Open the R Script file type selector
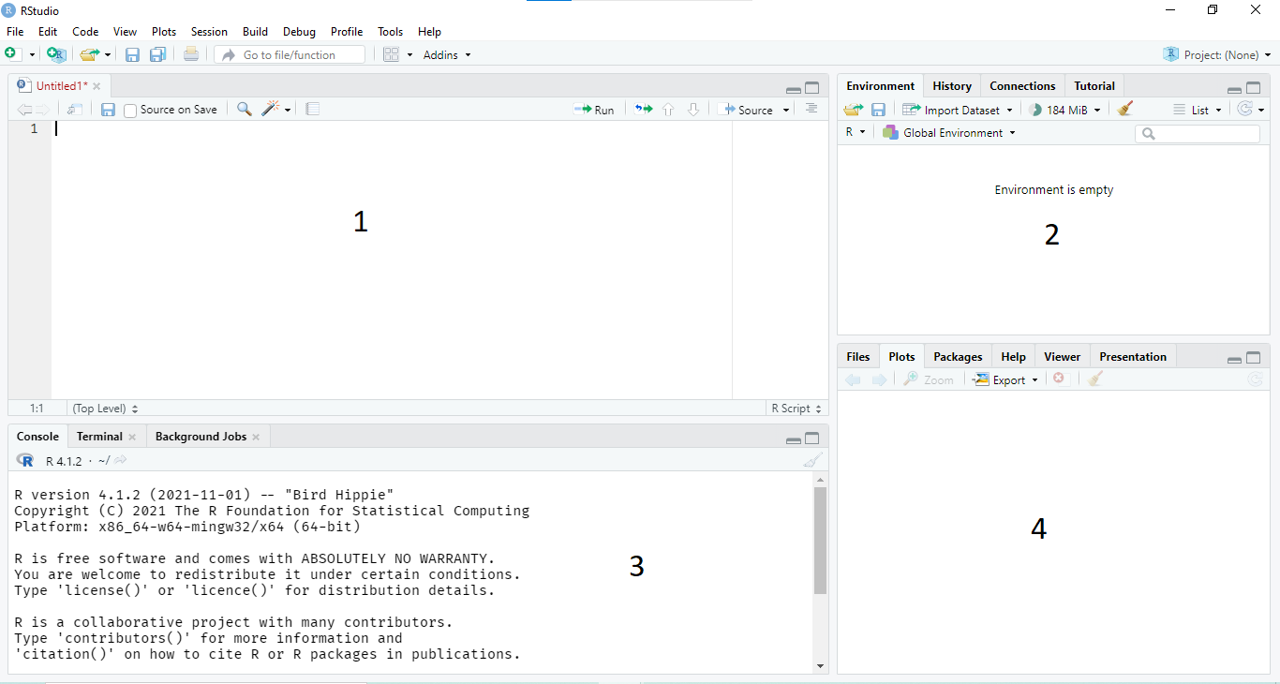1280x684 pixels. pyautogui.click(x=796, y=409)
